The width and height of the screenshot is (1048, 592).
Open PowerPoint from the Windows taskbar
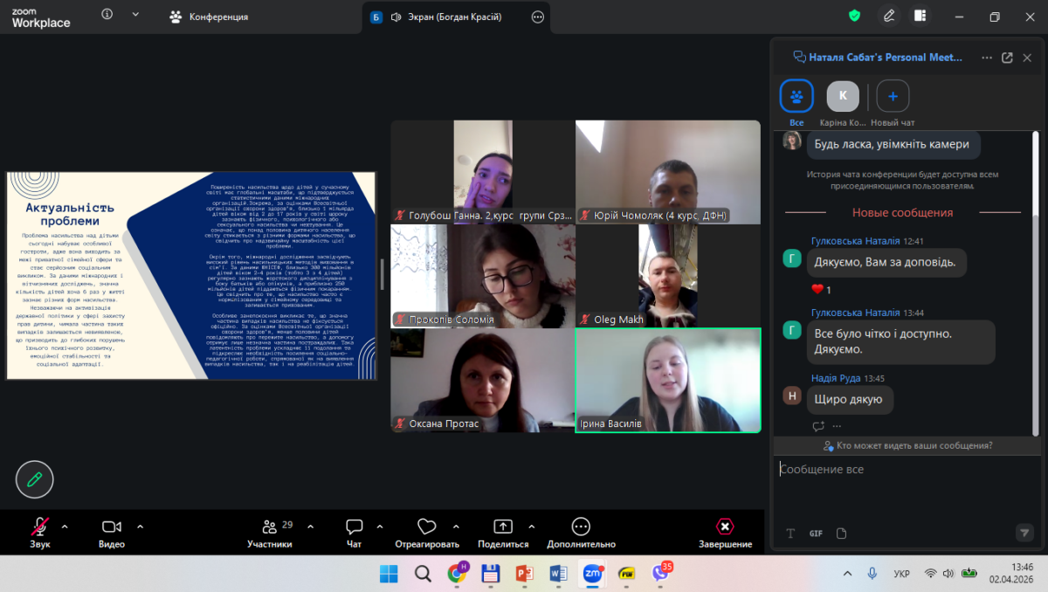pos(524,574)
